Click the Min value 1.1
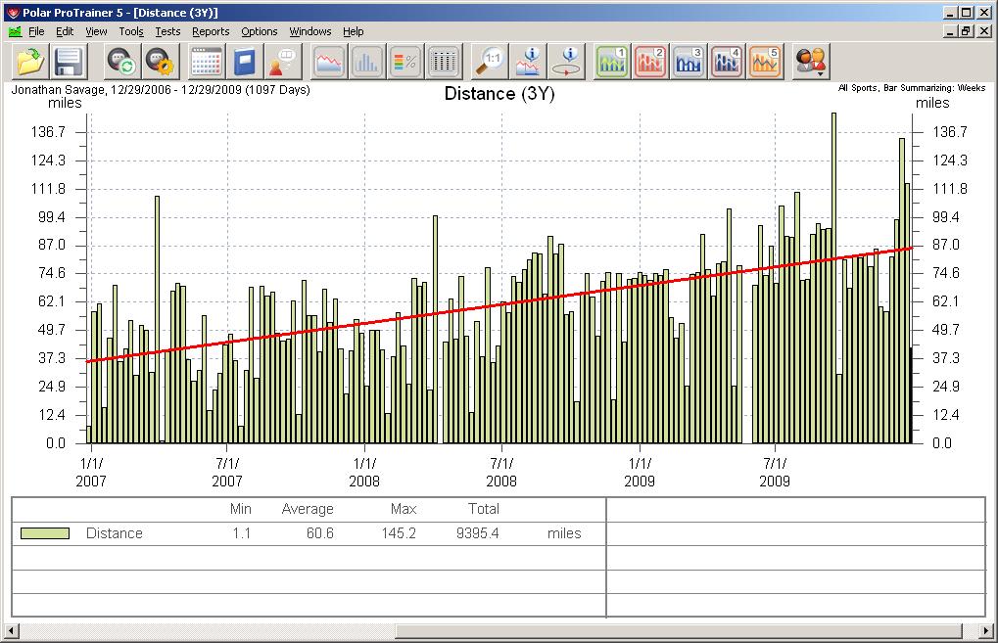 (x=241, y=533)
